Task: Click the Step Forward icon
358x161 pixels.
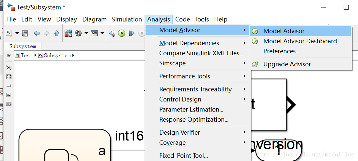Action: (x=132, y=34)
